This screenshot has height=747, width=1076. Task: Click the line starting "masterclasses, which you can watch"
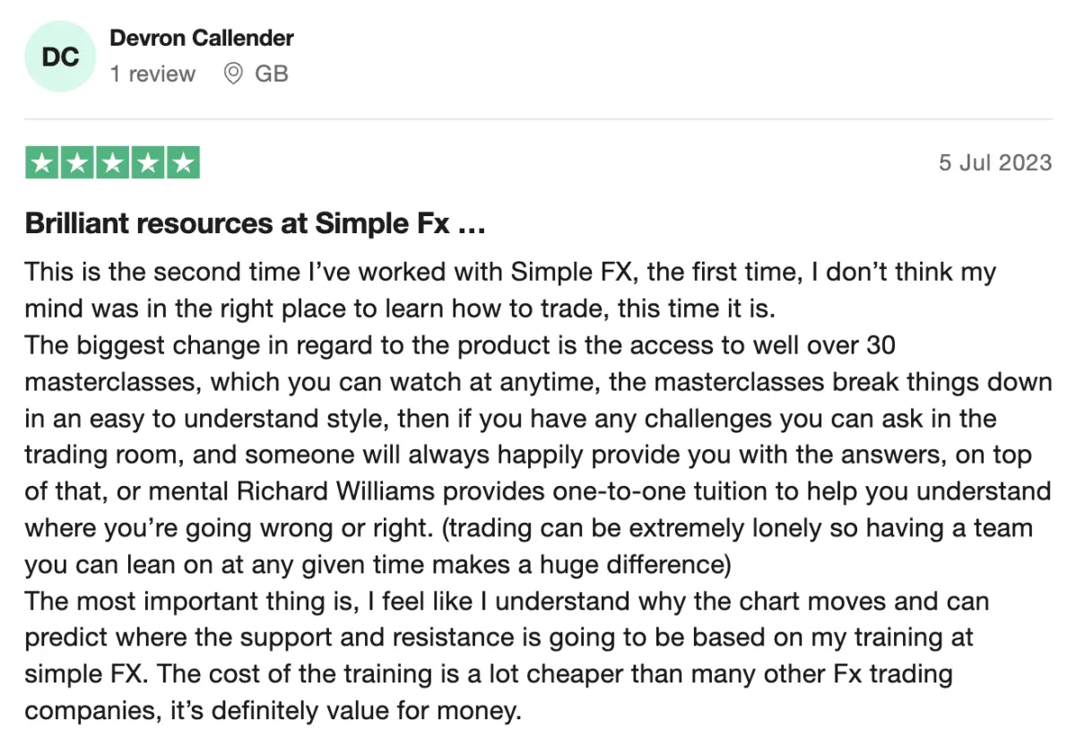click(538, 381)
